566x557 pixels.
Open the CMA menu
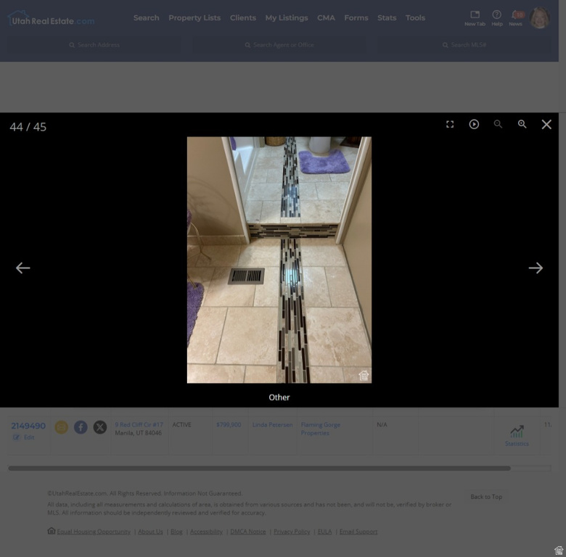326,17
